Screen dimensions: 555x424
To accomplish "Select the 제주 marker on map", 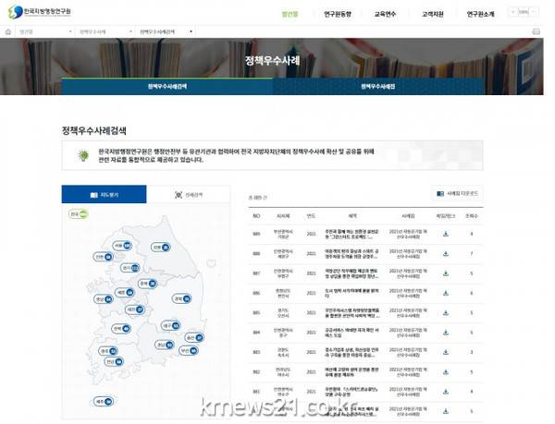I will (x=104, y=402).
